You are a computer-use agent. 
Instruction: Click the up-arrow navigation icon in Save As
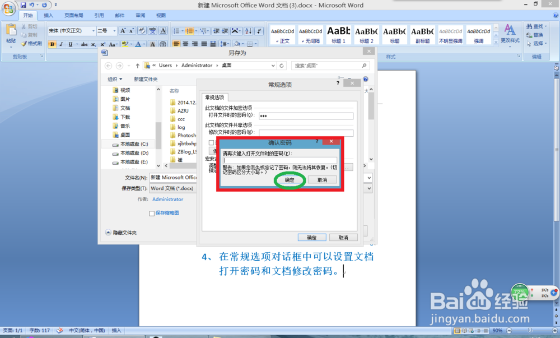[x=138, y=66]
